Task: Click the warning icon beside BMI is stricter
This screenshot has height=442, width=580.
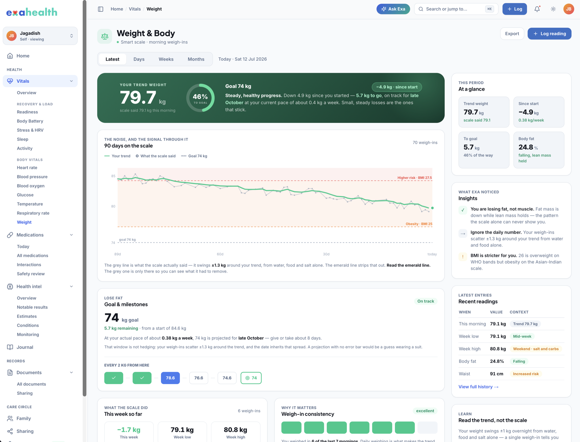Action: [463, 257]
